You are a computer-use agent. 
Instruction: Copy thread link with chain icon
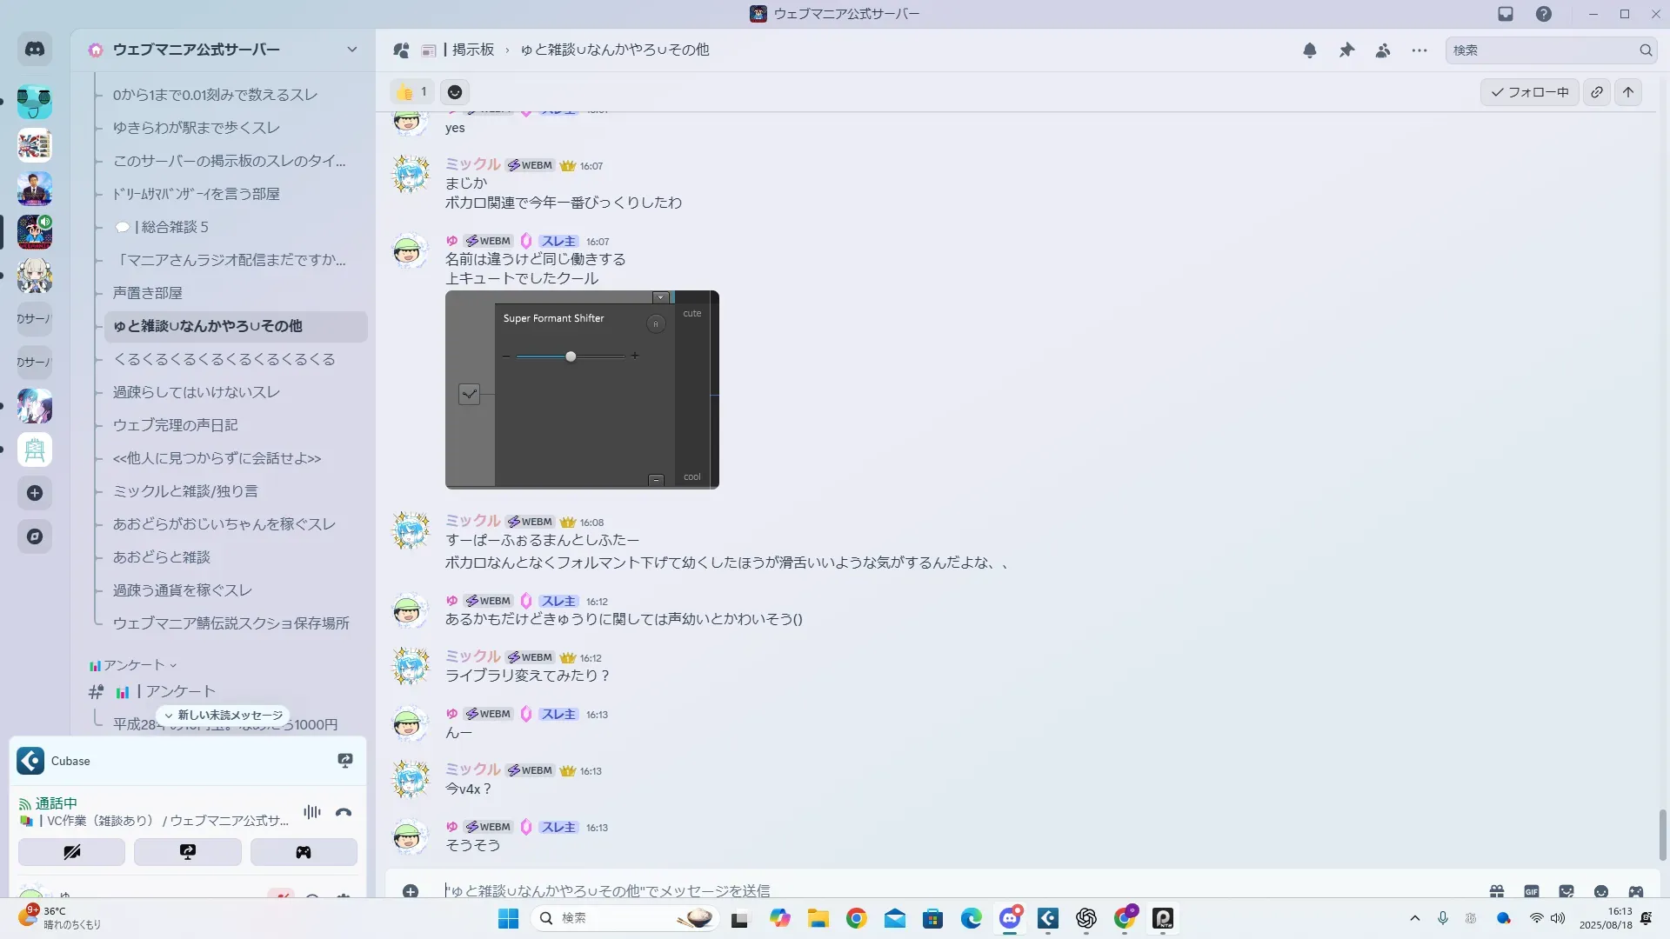[1597, 92]
